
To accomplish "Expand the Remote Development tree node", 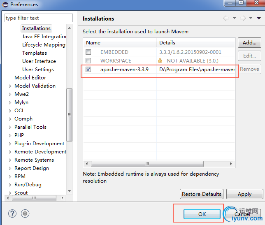I will click(x=10, y=152).
